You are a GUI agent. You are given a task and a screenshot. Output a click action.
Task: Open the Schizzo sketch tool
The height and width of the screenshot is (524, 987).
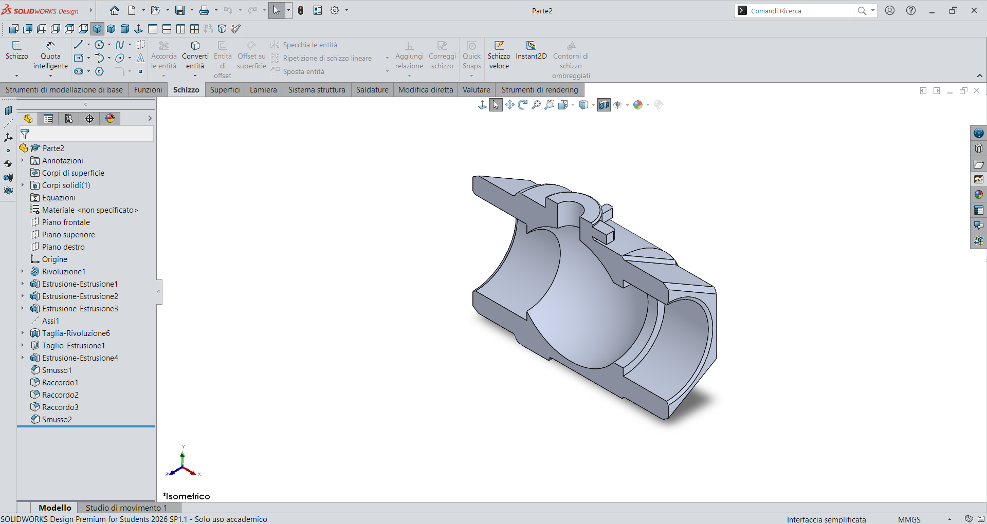[x=17, y=50]
